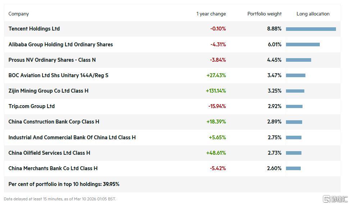Click the Gelonghui watermark logo
The width and height of the screenshot is (350, 205).
[335, 199]
